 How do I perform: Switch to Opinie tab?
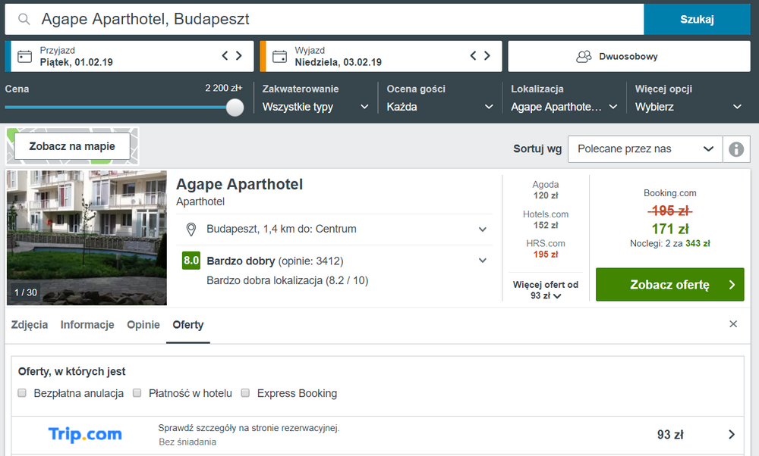(143, 325)
